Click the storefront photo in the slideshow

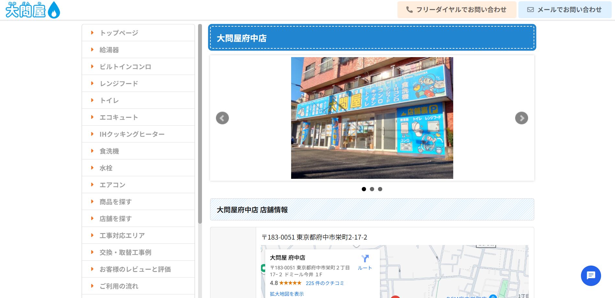click(372, 118)
